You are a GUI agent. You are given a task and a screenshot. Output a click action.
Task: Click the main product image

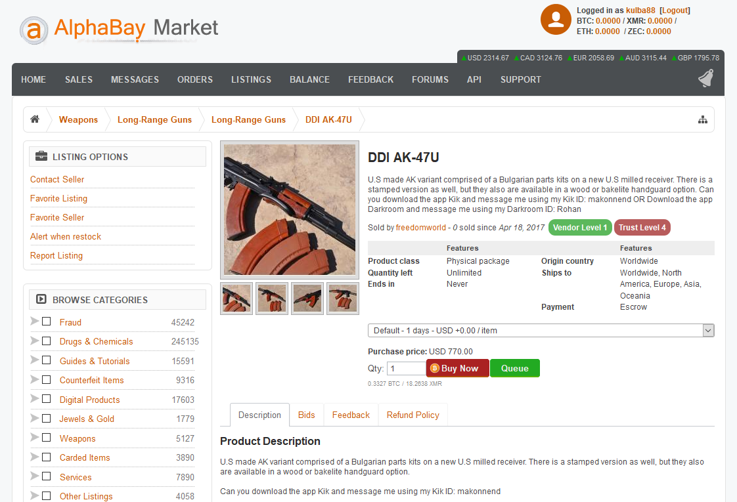pyautogui.click(x=290, y=209)
